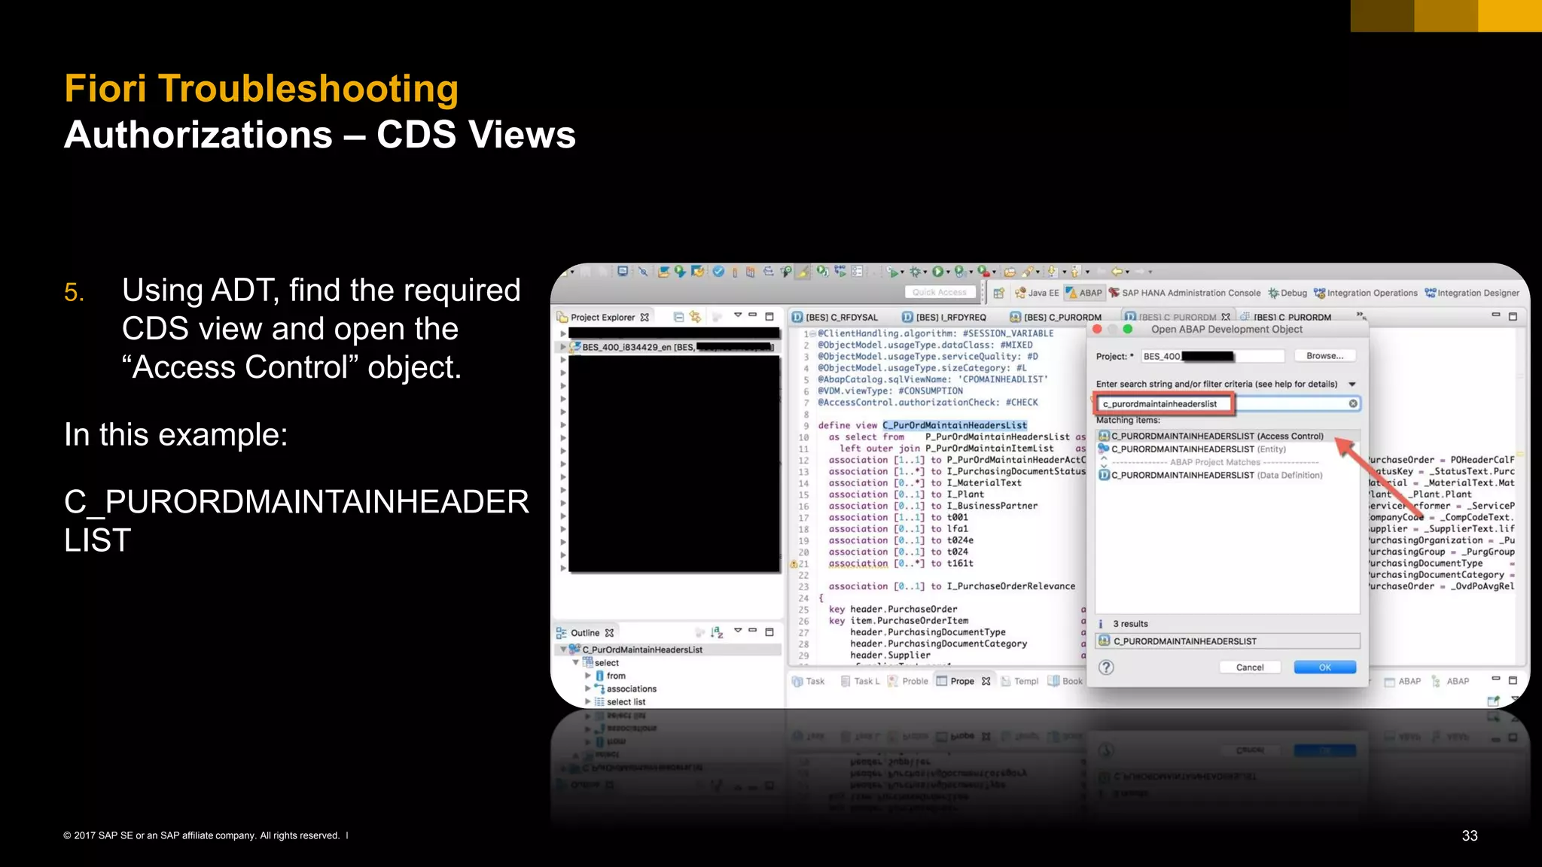Open the Templates view tab

pos(1019,681)
